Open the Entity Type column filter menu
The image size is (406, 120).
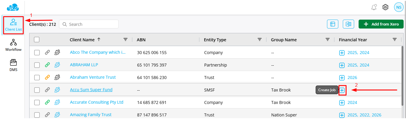pos(260,40)
